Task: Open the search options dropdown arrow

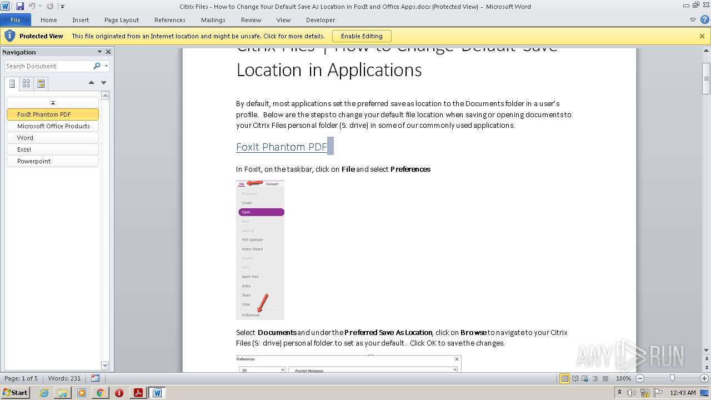Action: [x=106, y=66]
